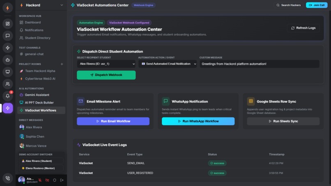
Task: Open the Select Recipient Student dropdown
Action: tap(106, 64)
